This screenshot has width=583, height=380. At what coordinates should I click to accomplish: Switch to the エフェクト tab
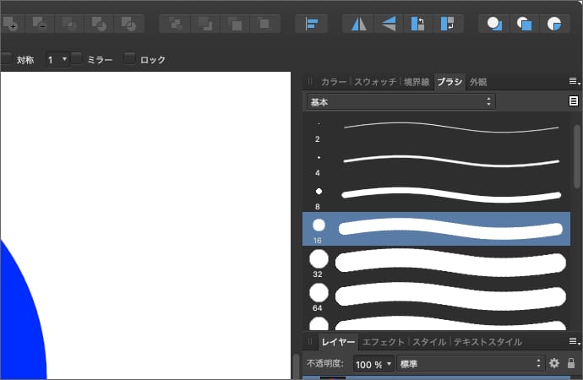[384, 342]
